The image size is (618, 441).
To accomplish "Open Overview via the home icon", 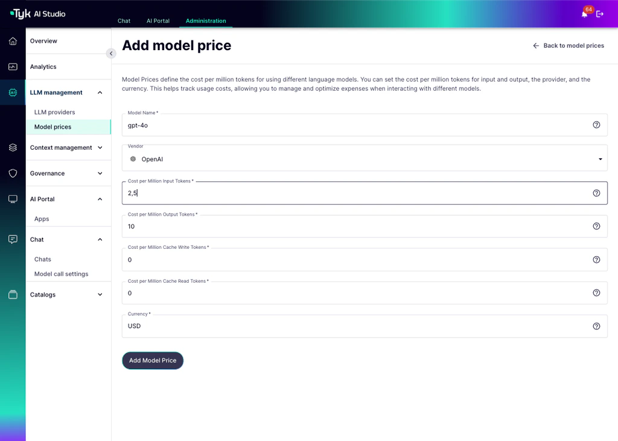I will click(x=13, y=40).
